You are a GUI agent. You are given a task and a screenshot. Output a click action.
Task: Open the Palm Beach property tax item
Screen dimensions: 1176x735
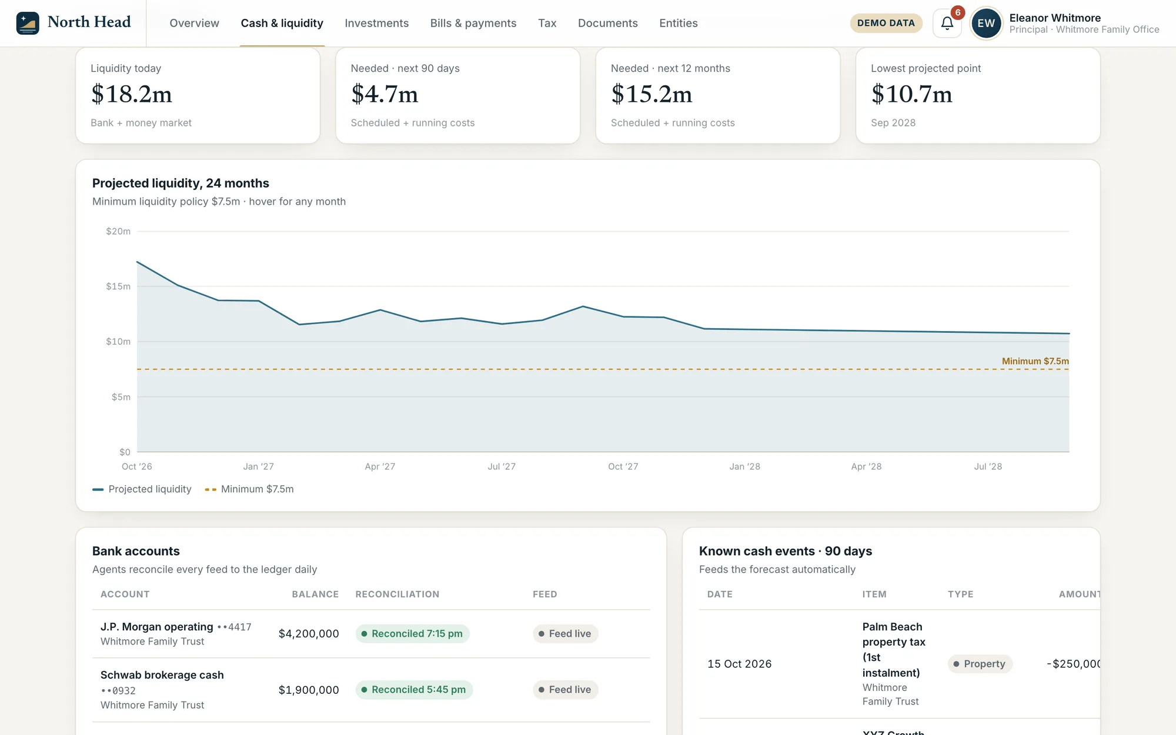[x=894, y=650]
